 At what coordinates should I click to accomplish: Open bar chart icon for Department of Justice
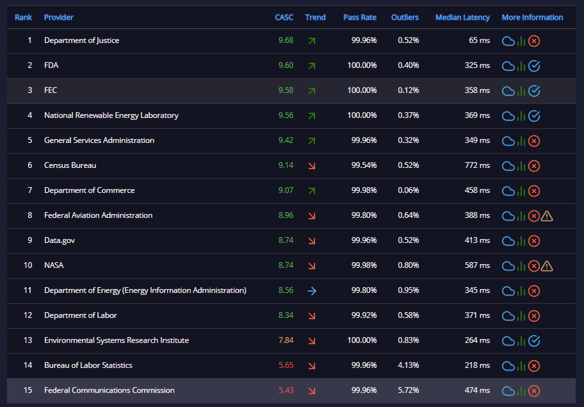point(521,41)
